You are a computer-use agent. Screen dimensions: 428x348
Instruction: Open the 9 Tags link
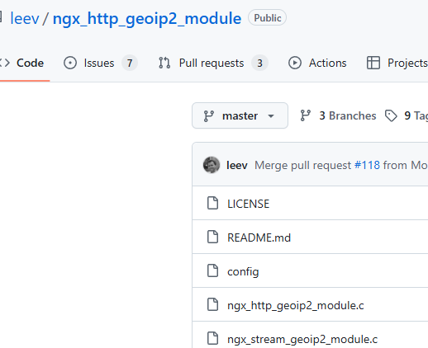[416, 115]
